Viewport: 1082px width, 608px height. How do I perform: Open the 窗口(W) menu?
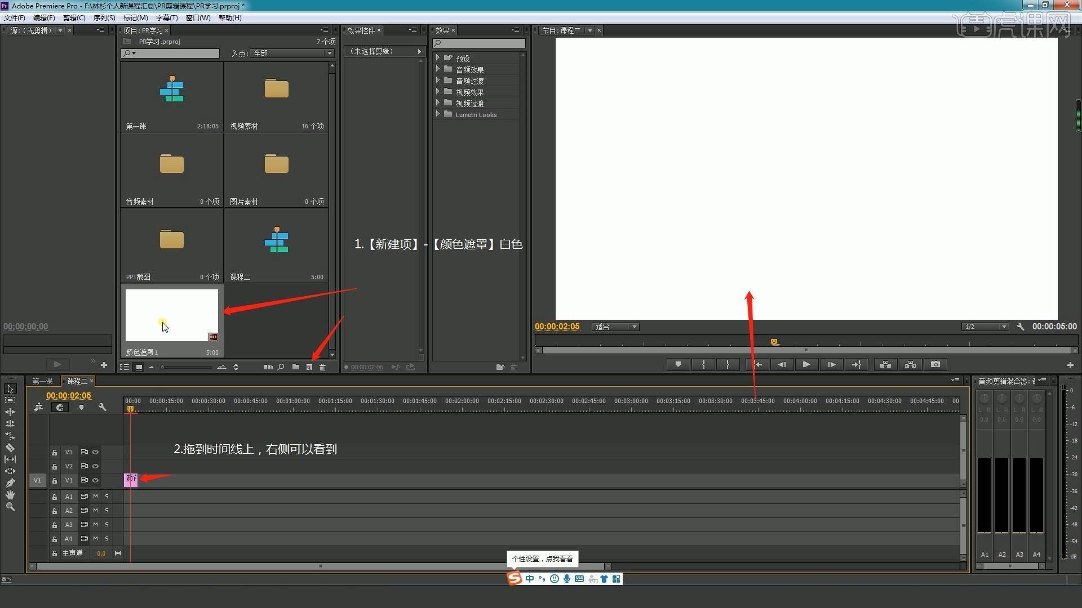click(x=198, y=18)
